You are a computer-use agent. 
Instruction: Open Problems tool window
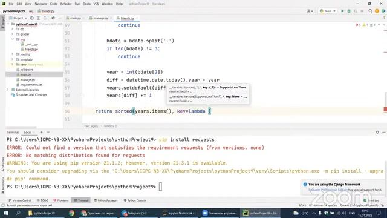(x=61, y=200)
